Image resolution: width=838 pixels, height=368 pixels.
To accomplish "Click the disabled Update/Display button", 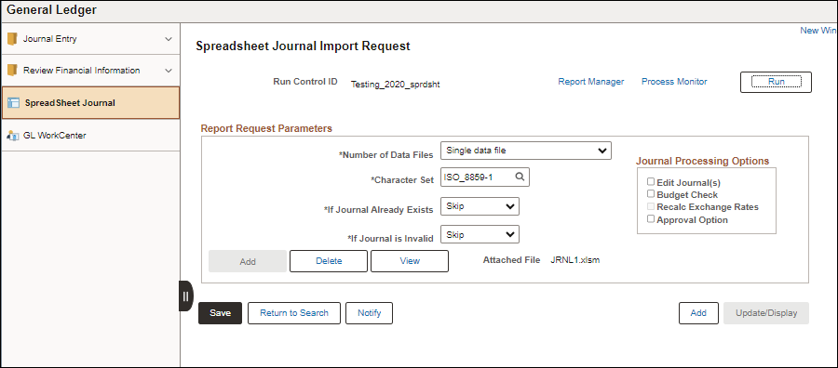I will [x=766, y=313].
